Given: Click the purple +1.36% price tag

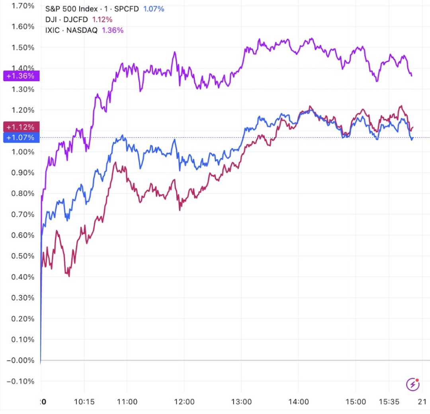Looking at the screenshot, I should 21,76.
